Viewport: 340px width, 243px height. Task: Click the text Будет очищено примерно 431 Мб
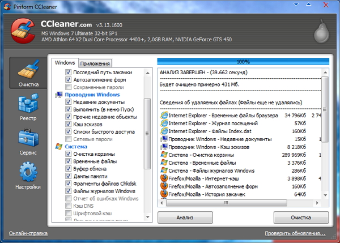(x=199, y=84)
